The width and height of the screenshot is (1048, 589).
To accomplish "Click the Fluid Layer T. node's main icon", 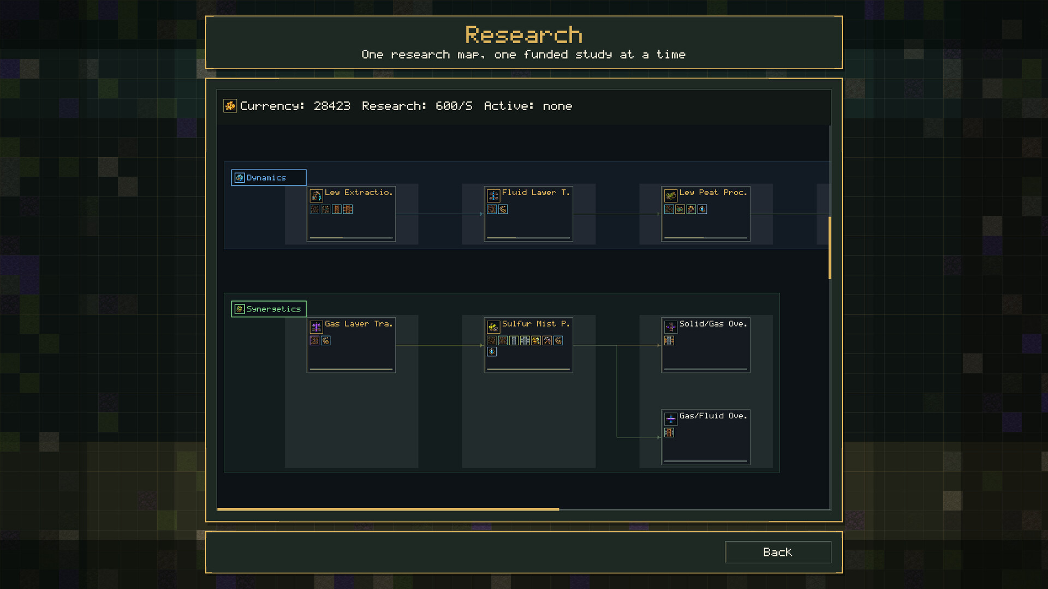I will pos(493,195).
